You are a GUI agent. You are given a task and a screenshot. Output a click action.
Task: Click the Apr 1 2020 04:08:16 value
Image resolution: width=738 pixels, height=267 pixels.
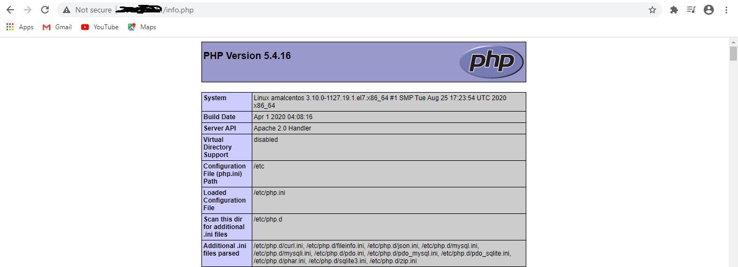tap(283, 117)
